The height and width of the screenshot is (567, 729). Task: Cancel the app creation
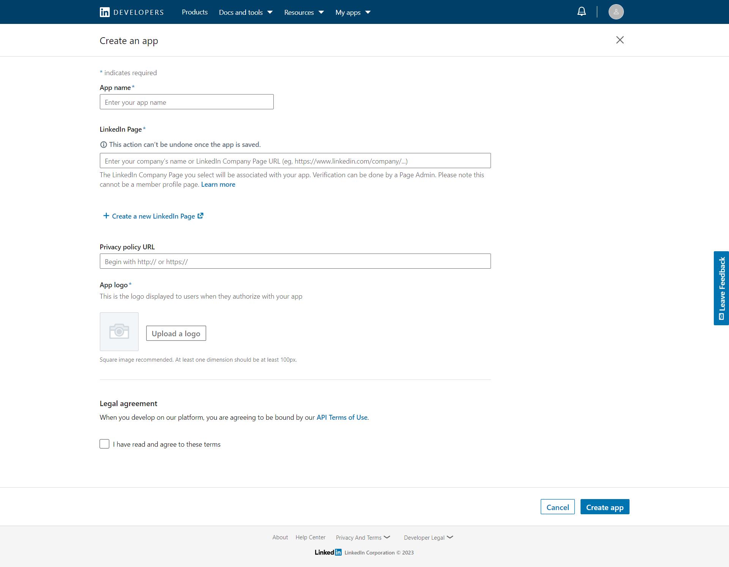coord(558,507)
